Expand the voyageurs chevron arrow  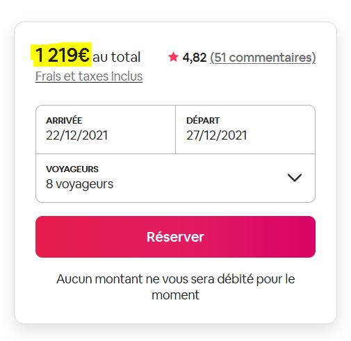(295, 178)
